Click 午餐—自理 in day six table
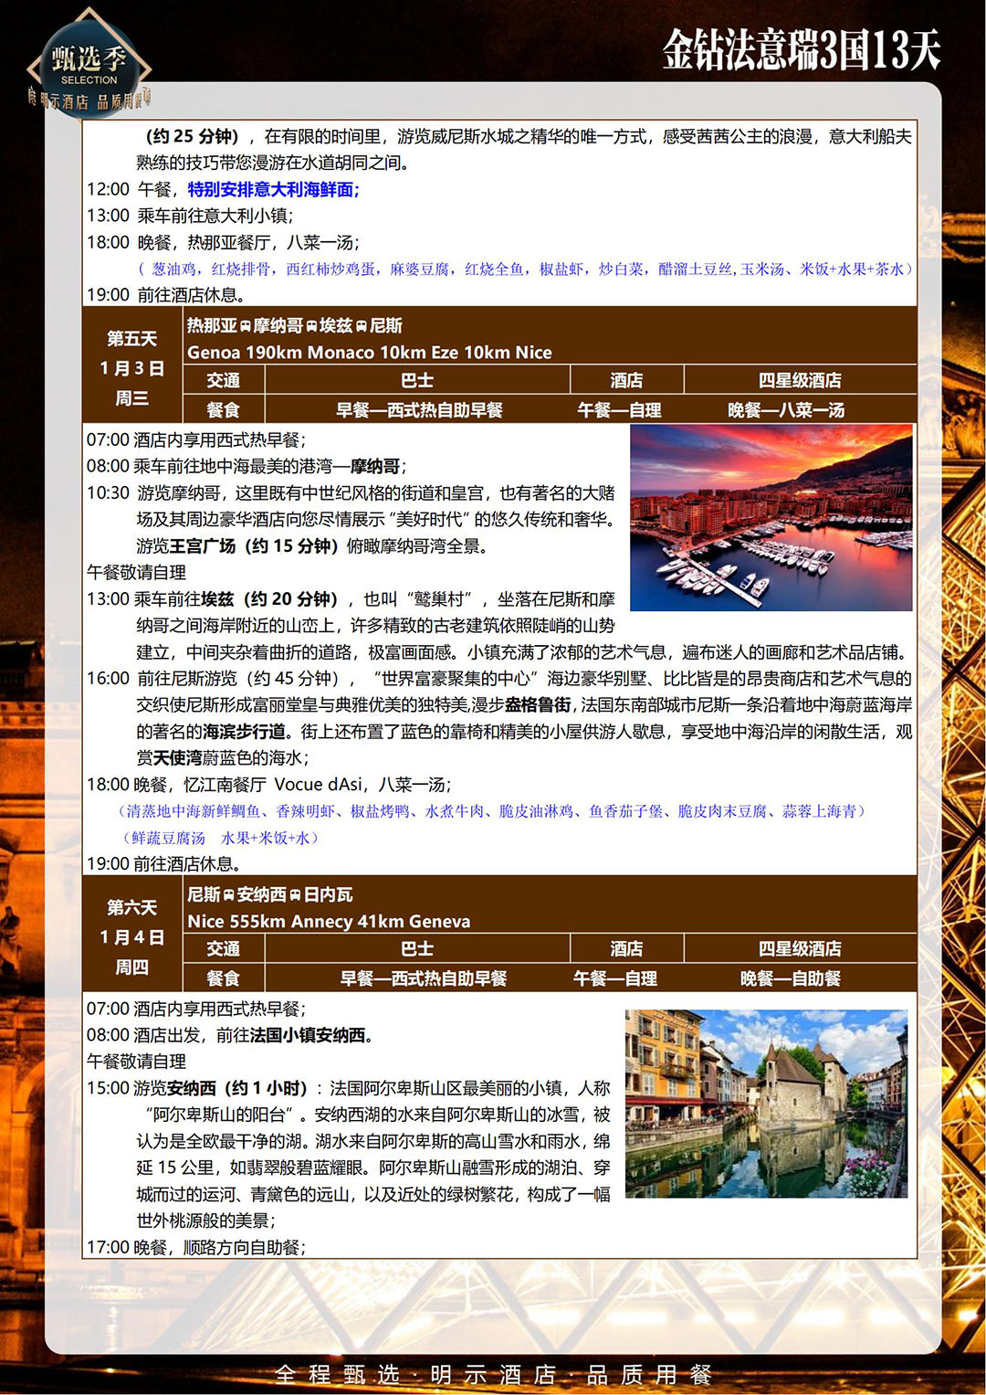This screenshot has width=986, height=1395. 615,979
